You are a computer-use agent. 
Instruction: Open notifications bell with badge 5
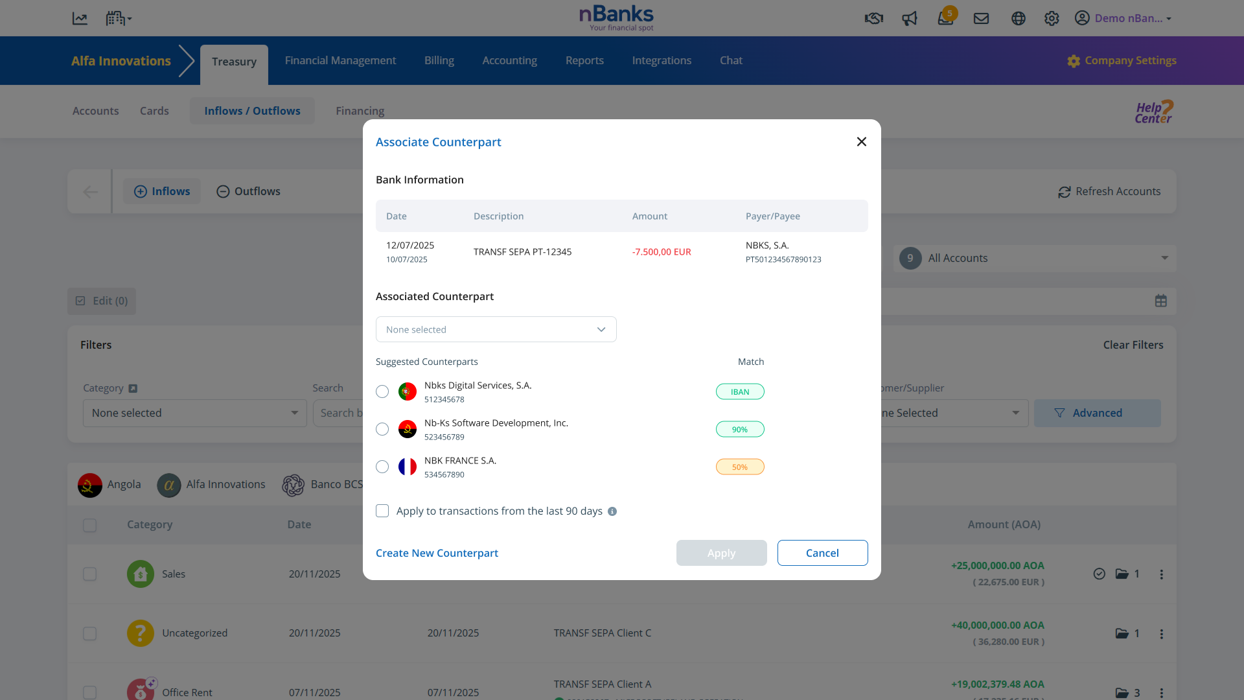945,18
